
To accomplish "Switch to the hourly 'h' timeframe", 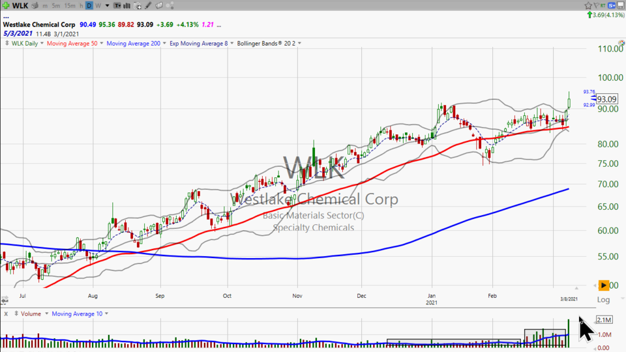I will [x=81, y=6].
